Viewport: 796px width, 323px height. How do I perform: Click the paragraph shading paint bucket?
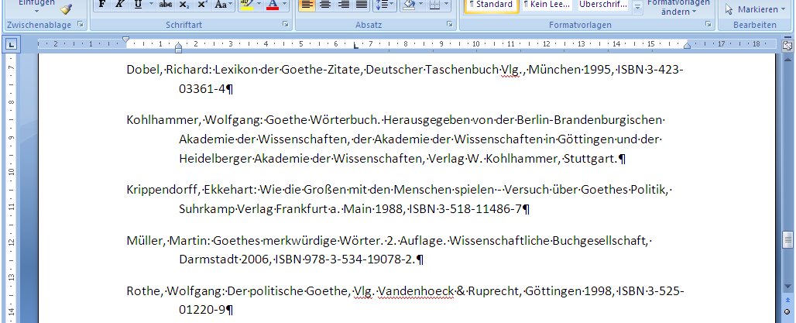tap(407, 5)
